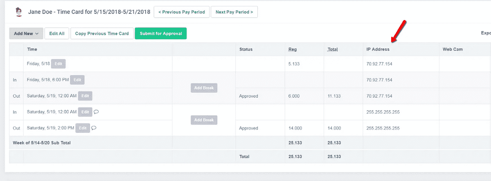Edit Saturday 12:00 AM clock-out entry
Image resolution: width=491 pixels, height=181 pixels.
pyautogui.click(x=85, y=96)
